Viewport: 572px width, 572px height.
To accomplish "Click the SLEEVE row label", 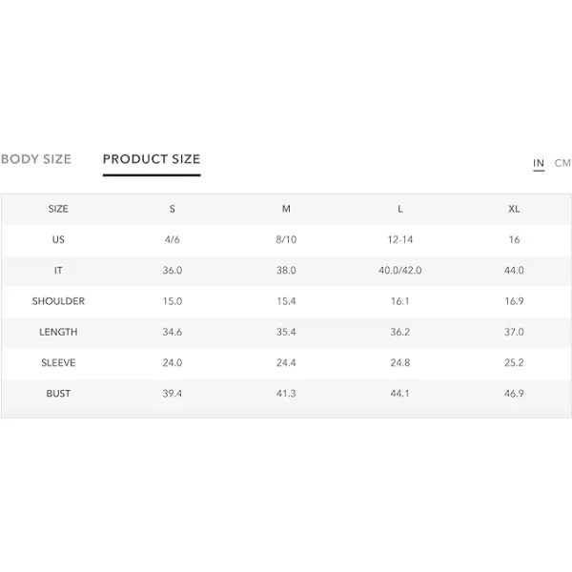I will click(58, 362).
